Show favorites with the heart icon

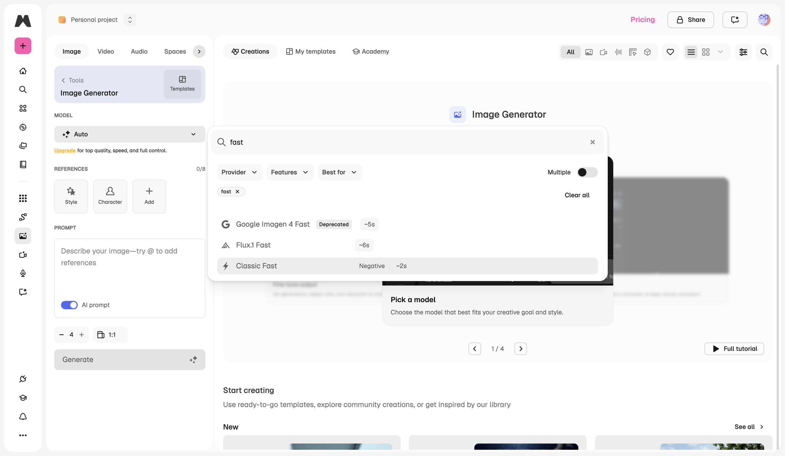[x=670, y=52]
